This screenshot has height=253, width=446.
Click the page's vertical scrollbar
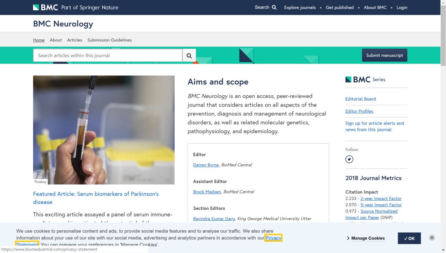pyautogui.click(x=443, y=124)
